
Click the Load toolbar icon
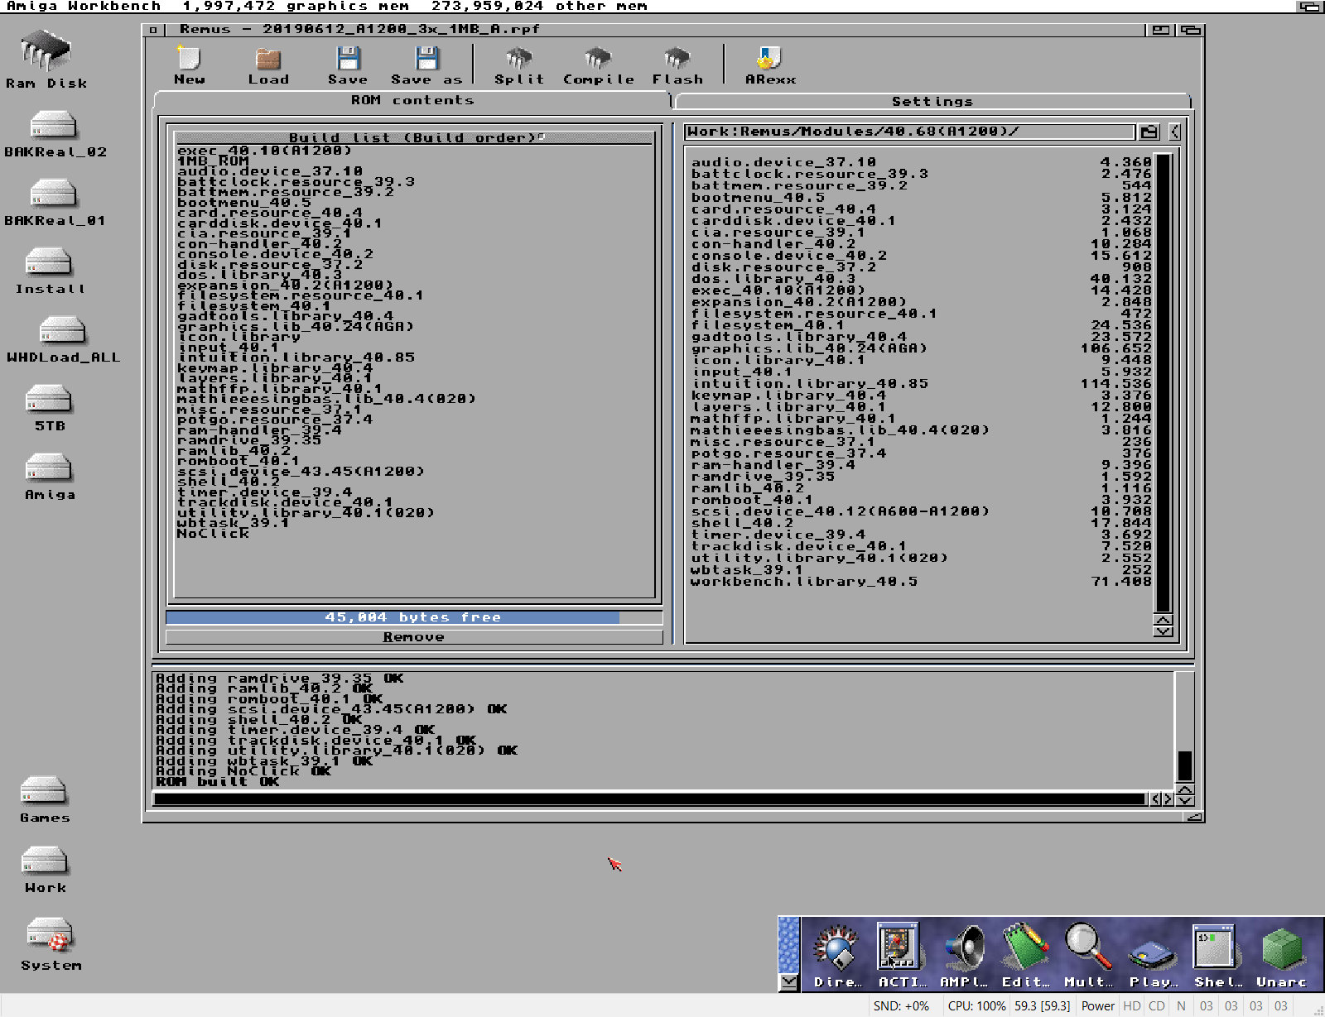pyautogui.click(x=268, y=59)
